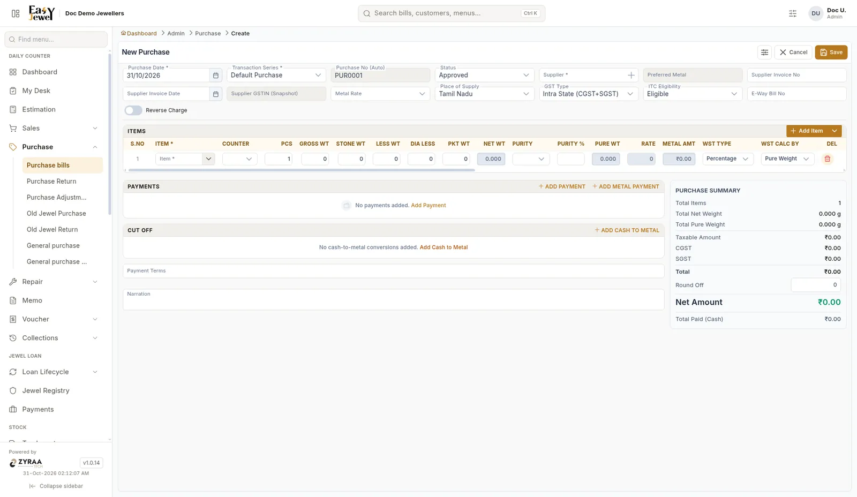Cancel the new purchase

point(793,52)
